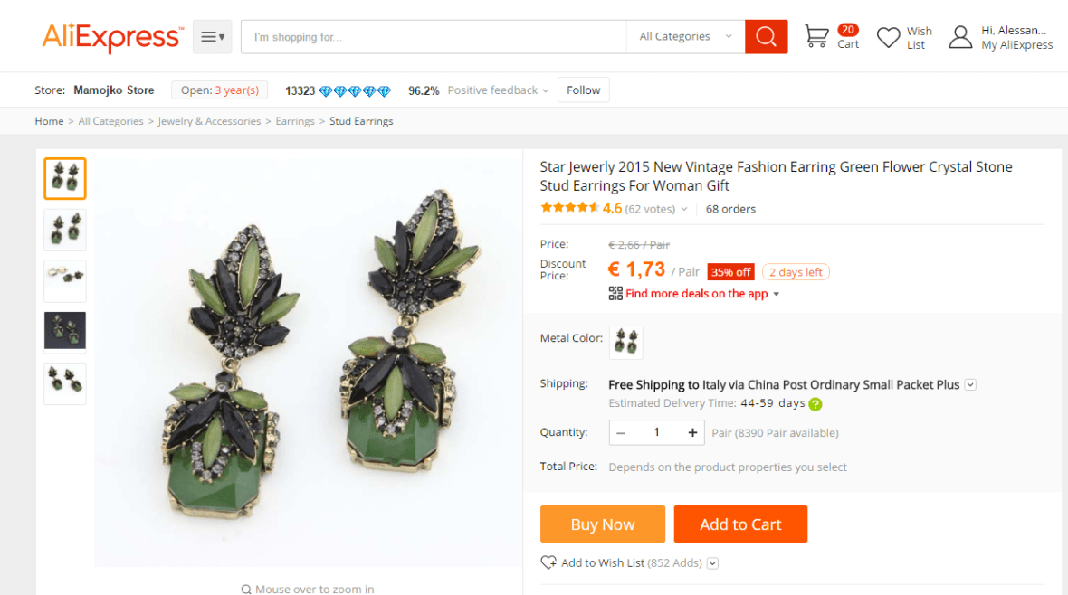The height and width of the screenshot is (595, 1068).
Task: Decrease quantity with the minus button
Action: 621,432
